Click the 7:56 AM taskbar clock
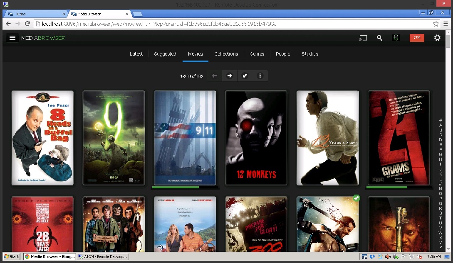Viewport: 453px width, 263px height. (x=434, y=256)
